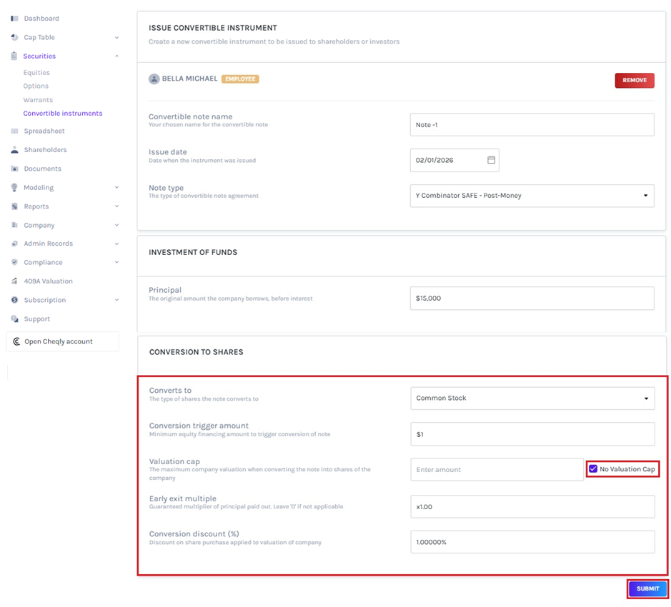671x607 pixels.
Task: Open the Converts to dropdown
Action: (532, 398)
